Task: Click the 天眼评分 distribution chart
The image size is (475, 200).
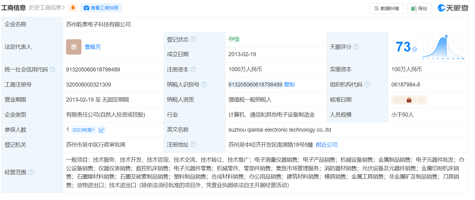Action: [443, 47]
